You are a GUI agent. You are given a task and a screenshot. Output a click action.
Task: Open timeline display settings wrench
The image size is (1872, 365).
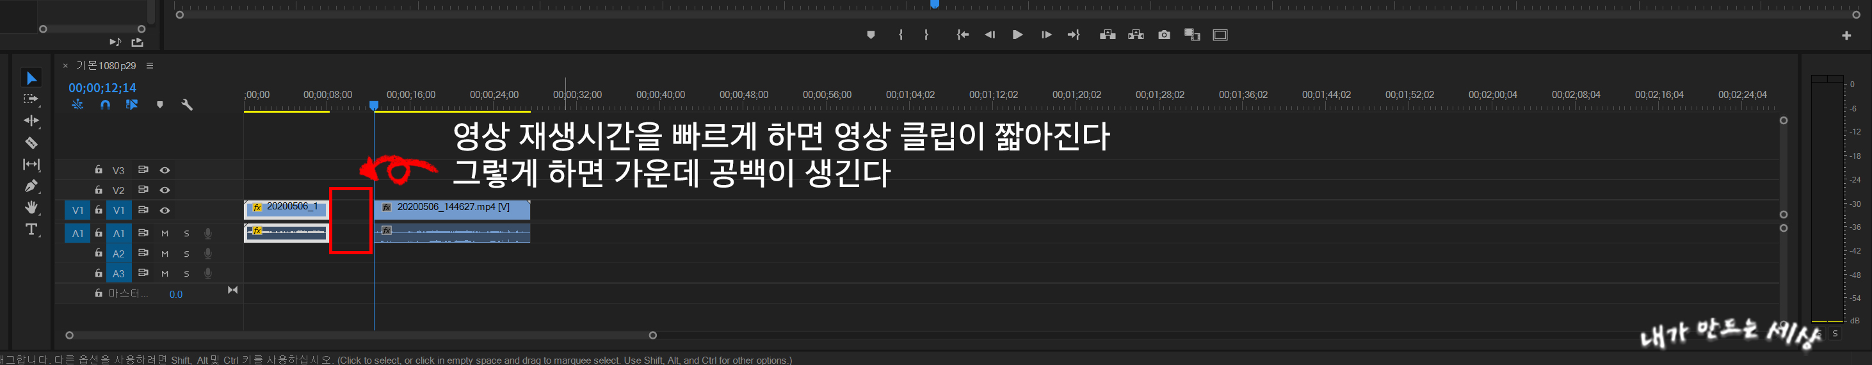click(x=187, y=105)
